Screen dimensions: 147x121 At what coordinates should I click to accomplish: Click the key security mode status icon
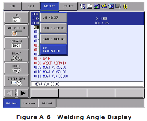tap(104, 6)
